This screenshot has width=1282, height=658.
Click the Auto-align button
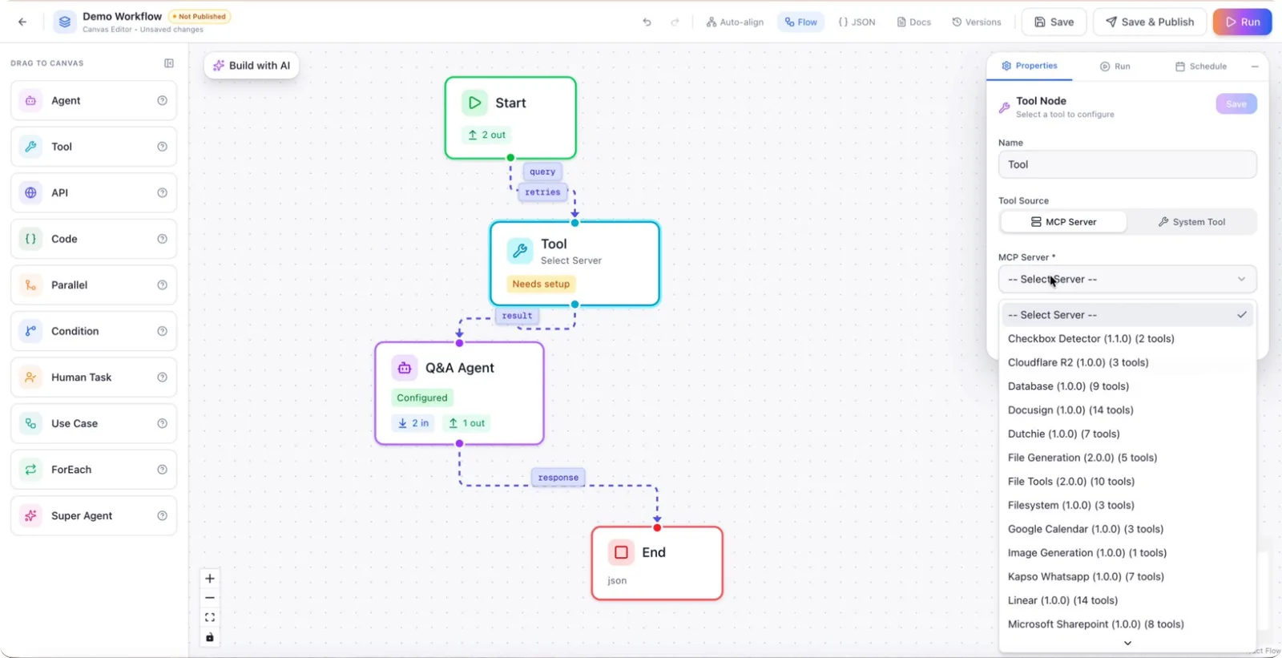735,22
